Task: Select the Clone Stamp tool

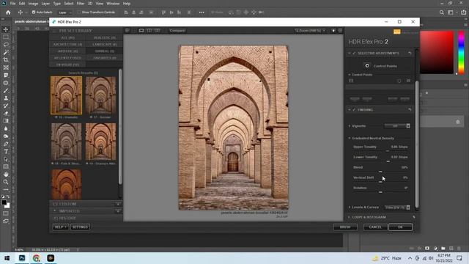Action: 6,98
